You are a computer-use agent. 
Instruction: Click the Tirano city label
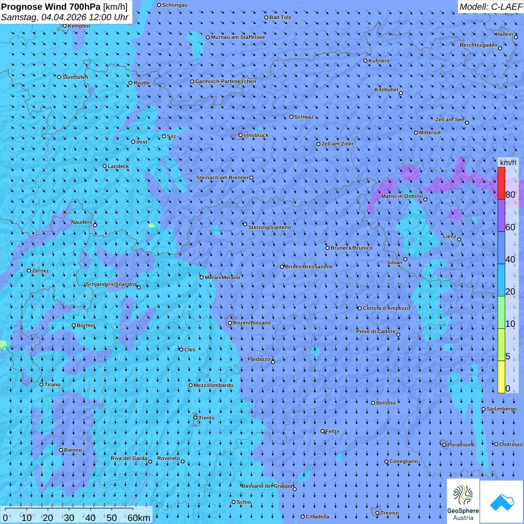[52, 384]
